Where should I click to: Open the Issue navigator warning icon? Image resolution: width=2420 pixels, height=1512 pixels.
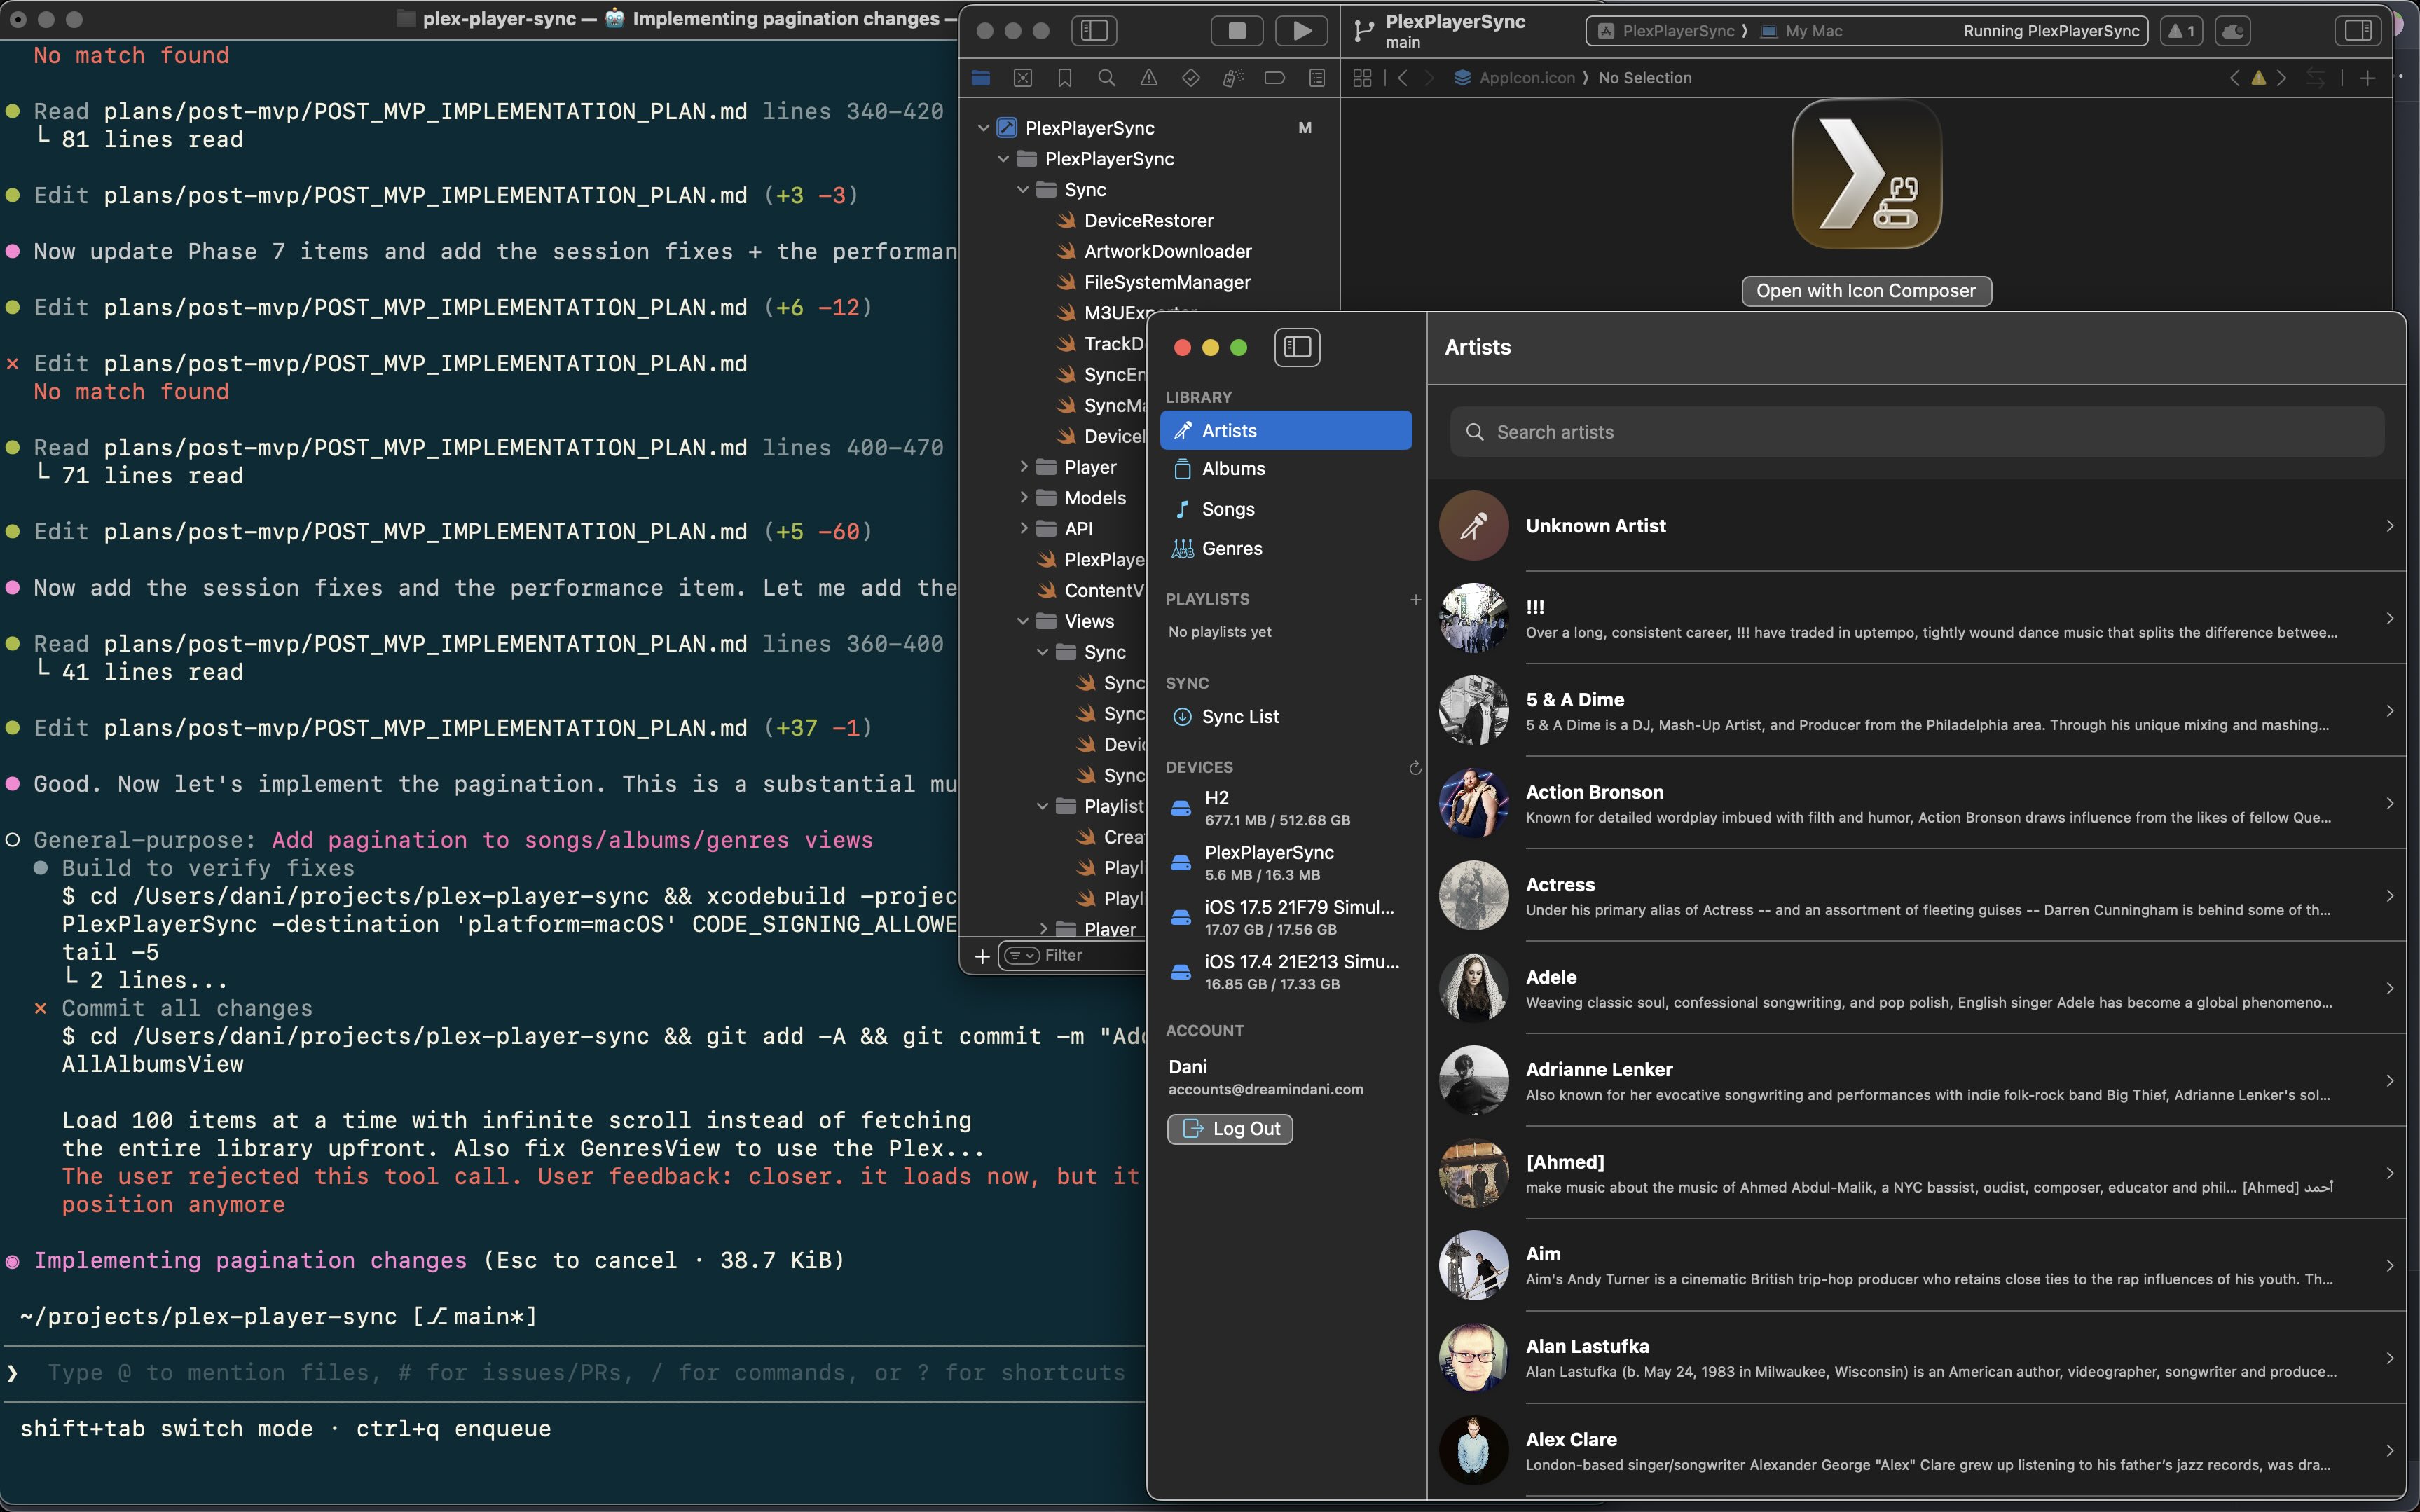point(1150,77)
